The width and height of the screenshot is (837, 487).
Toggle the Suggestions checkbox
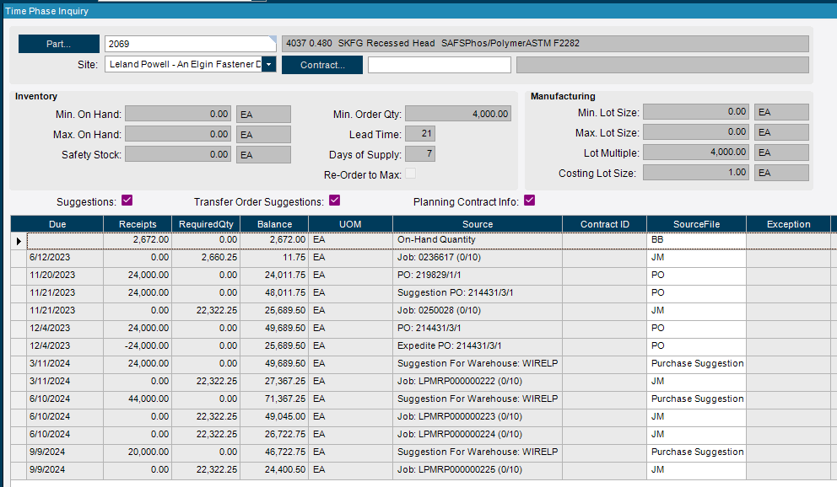point(127,201)
